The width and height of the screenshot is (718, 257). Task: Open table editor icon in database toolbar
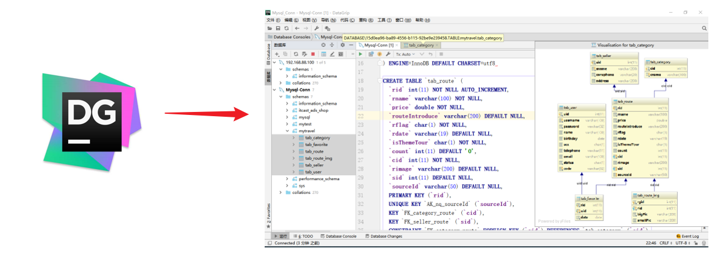point(324,54)
